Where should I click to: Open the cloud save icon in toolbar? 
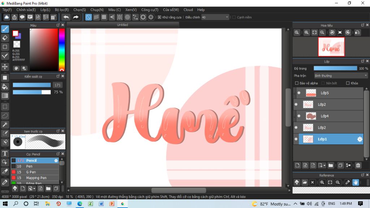point(7,17)
